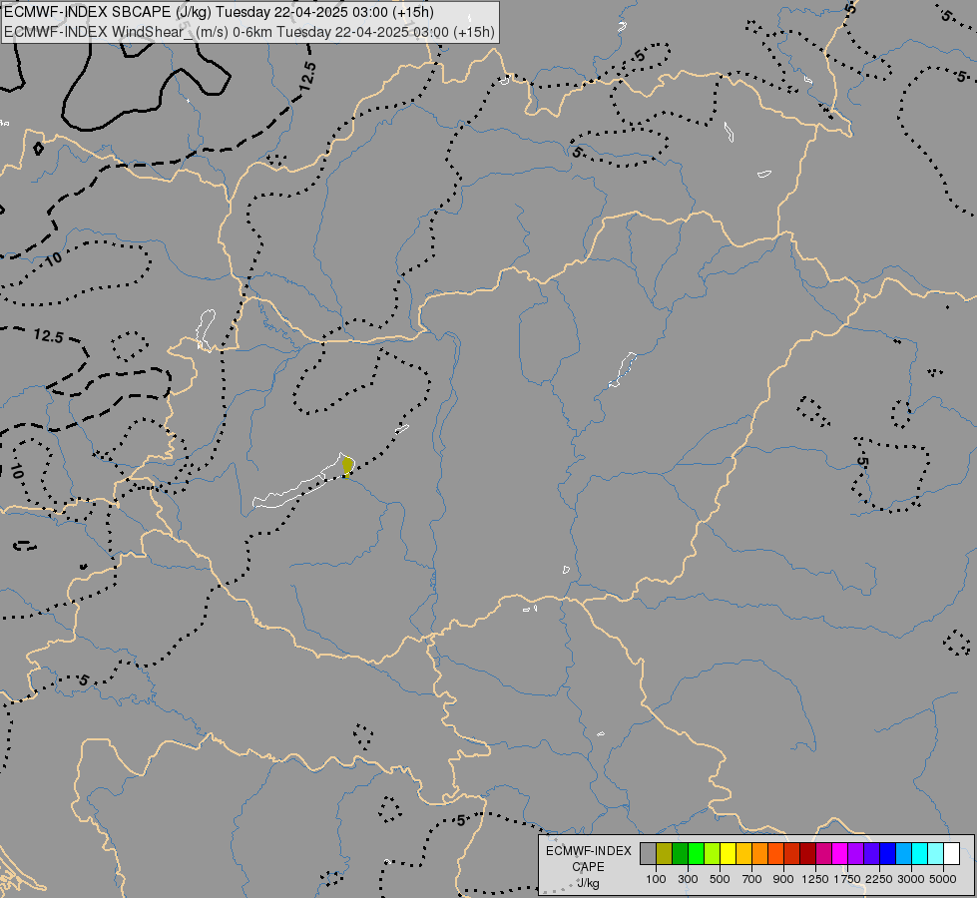The height and width of the screenshot is (898, 977).
Task: Click the olive swatch in the CAPE legend
Action: [x=665, y=854]
